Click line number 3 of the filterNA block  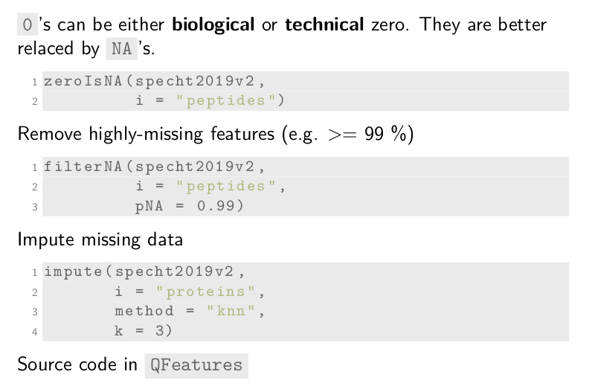pyautogui.click(x=34, y=207)
